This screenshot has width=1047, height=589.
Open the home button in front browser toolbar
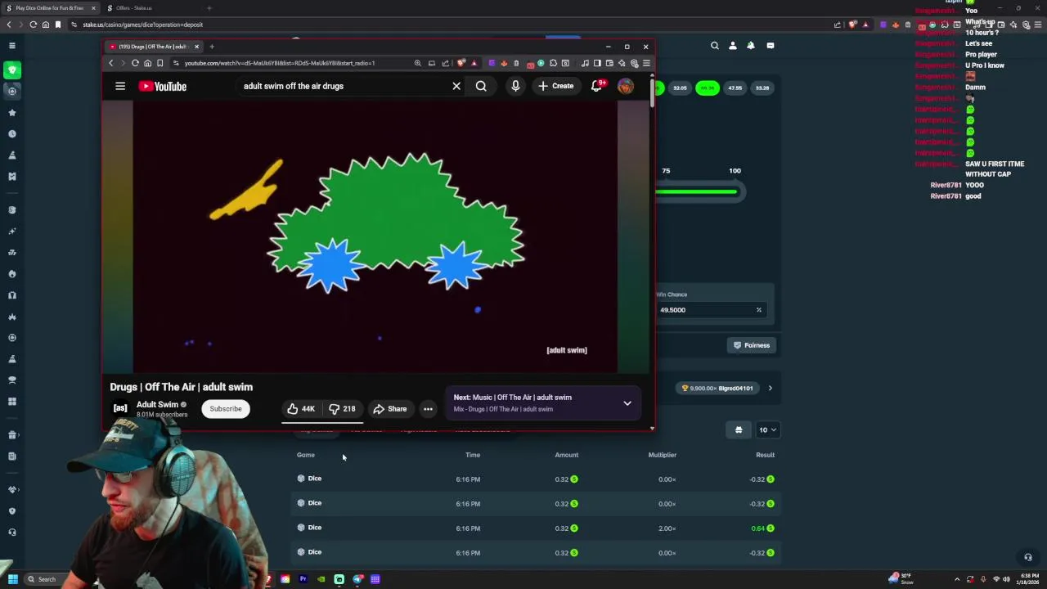[147, 63]
